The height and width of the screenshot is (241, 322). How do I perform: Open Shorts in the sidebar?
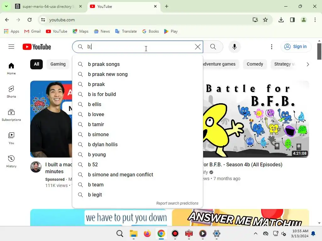11,92
